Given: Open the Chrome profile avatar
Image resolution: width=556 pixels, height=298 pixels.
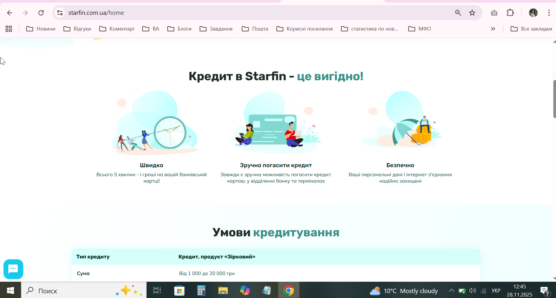Looking at the screenshot, I should tap(533, 13).
